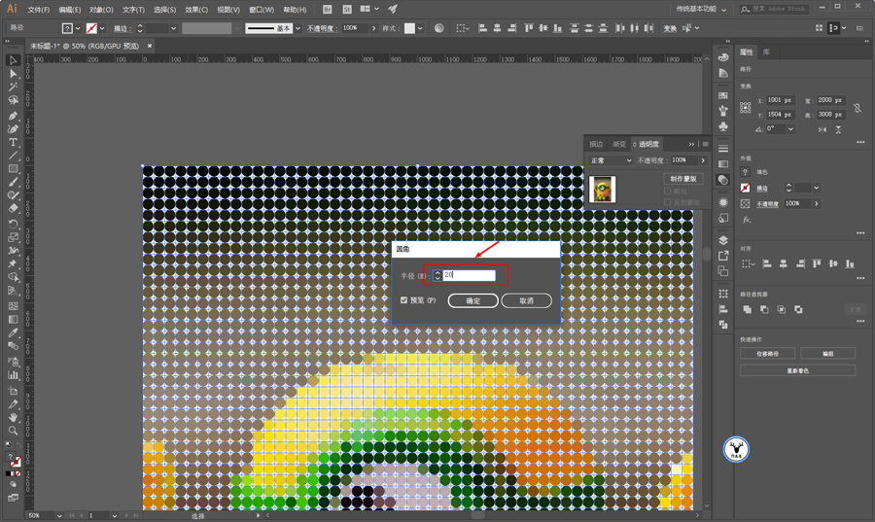Image resolution: width=875 pixels, height=522 pixels.
Task: Open the 效果(C) menu
Action: coord(196,10)
